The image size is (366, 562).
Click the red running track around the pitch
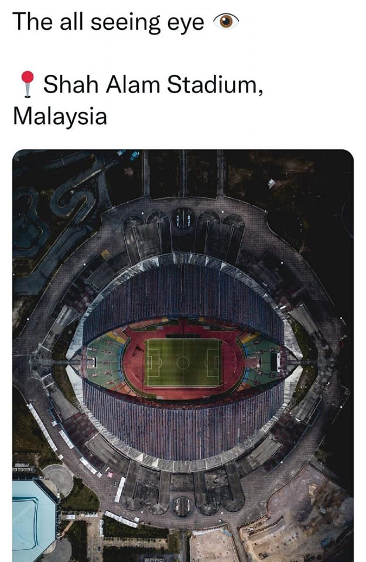point(183,392)
